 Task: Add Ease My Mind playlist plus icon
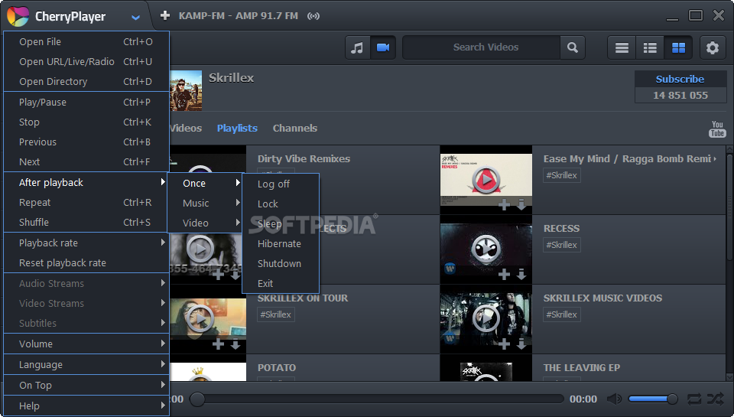(504, 204)
